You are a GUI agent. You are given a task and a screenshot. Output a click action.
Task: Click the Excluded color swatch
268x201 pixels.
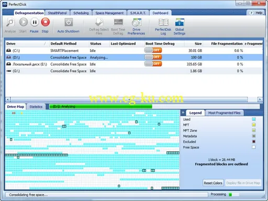click(x=254, y=141)
